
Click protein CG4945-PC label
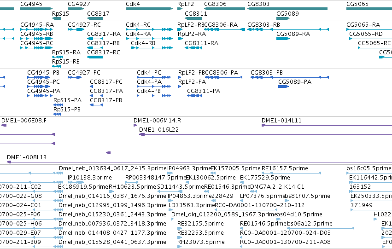[x=43, y=82]
